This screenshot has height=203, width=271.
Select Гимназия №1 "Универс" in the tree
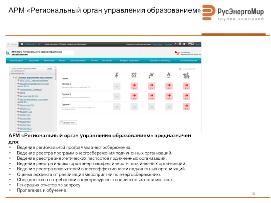pyautogui.click(x=31, y=89)
